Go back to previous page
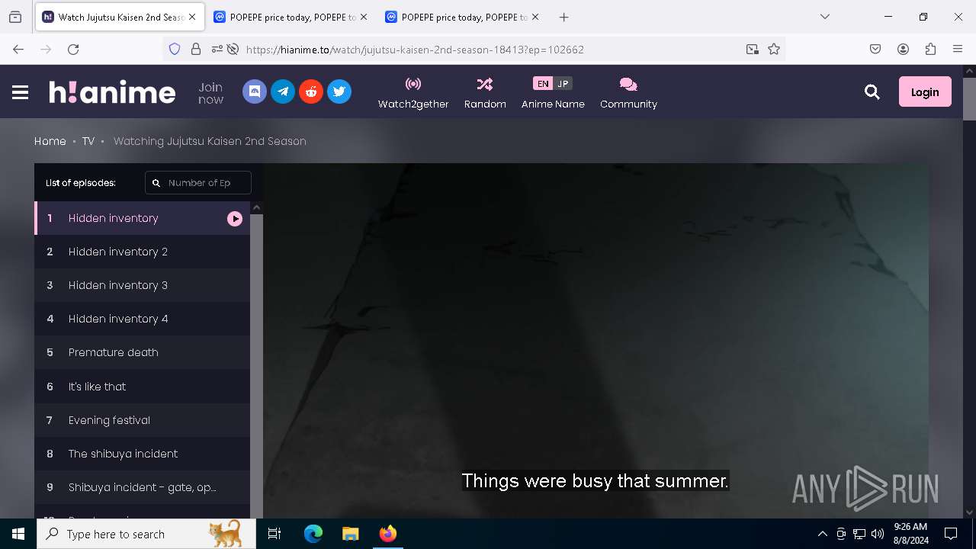The image size is (976, 549). (x=18, y=49)
